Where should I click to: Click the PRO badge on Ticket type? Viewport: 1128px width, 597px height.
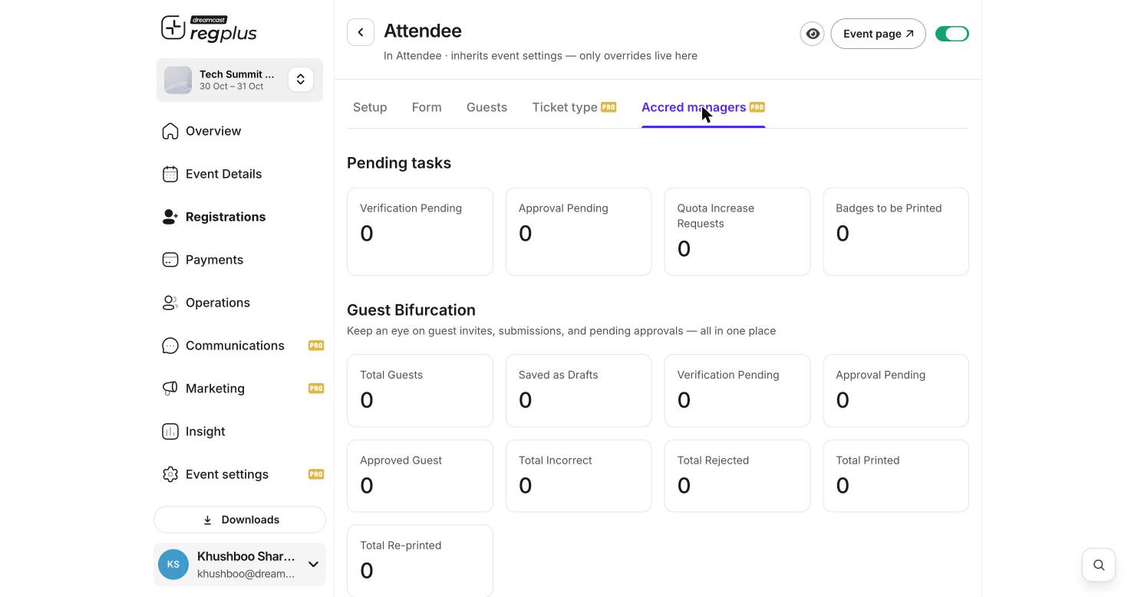[609, 107]
